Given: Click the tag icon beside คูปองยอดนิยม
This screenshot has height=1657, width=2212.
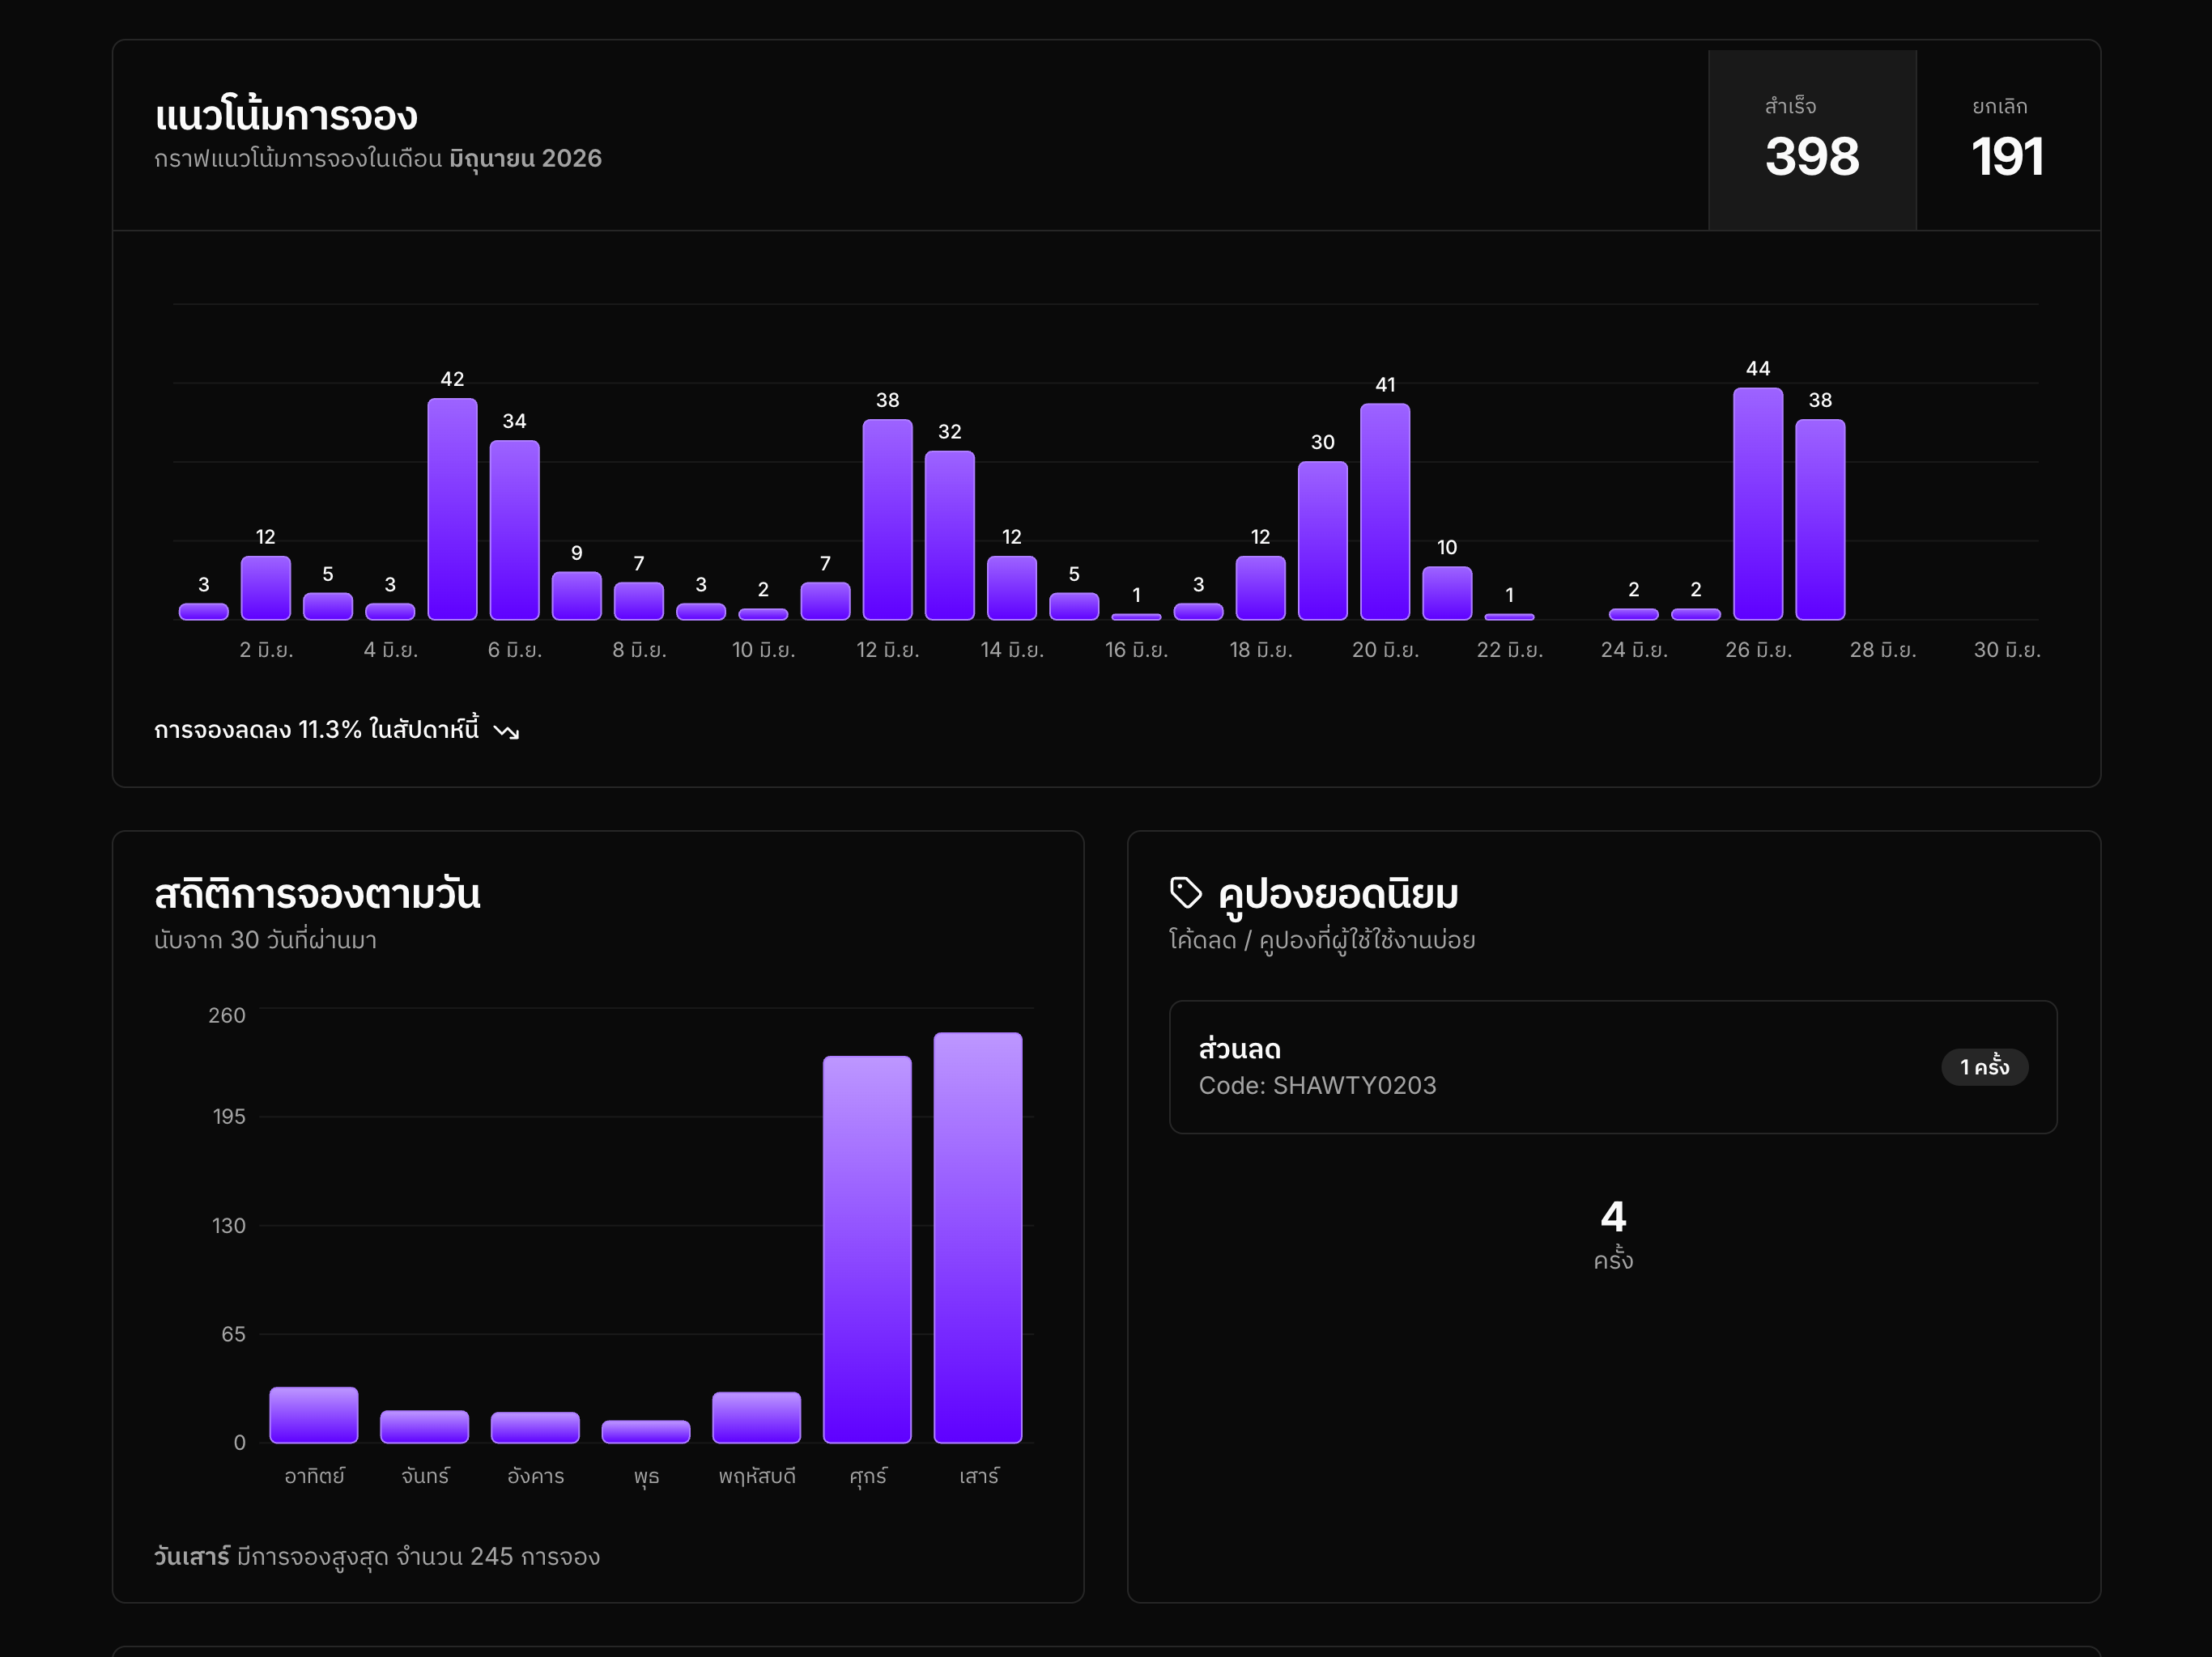Looking at the screenshot, I should click(x=1185, y=892).
